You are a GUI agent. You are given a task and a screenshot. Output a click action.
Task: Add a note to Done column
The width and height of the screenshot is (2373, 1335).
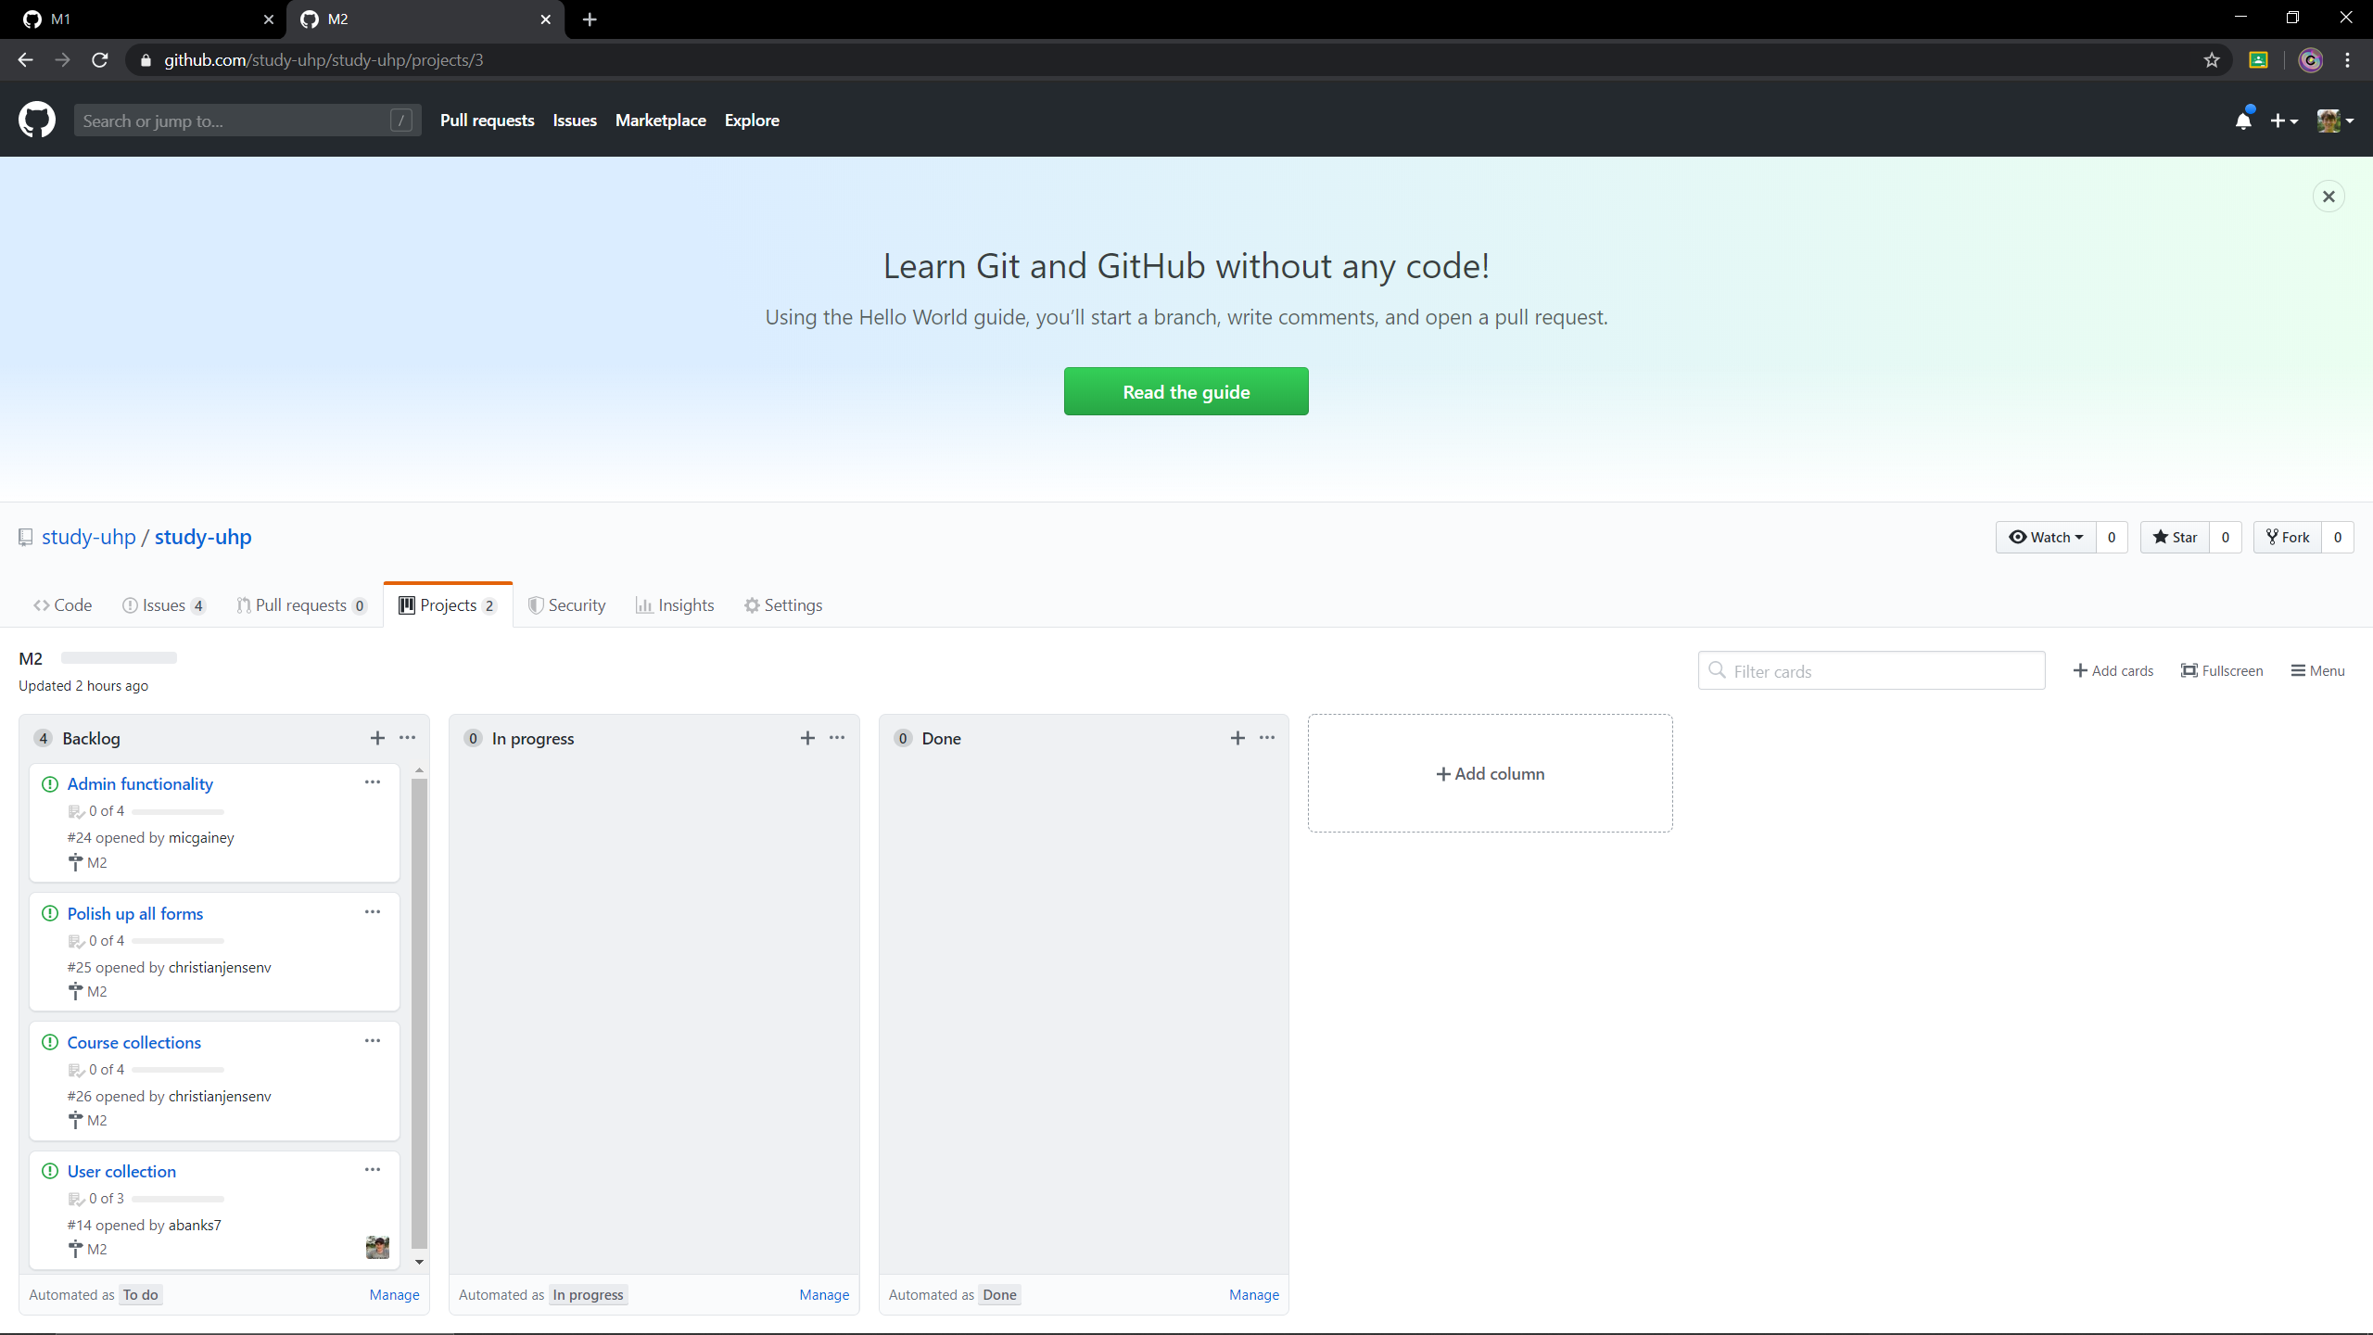pos(1237,738)
